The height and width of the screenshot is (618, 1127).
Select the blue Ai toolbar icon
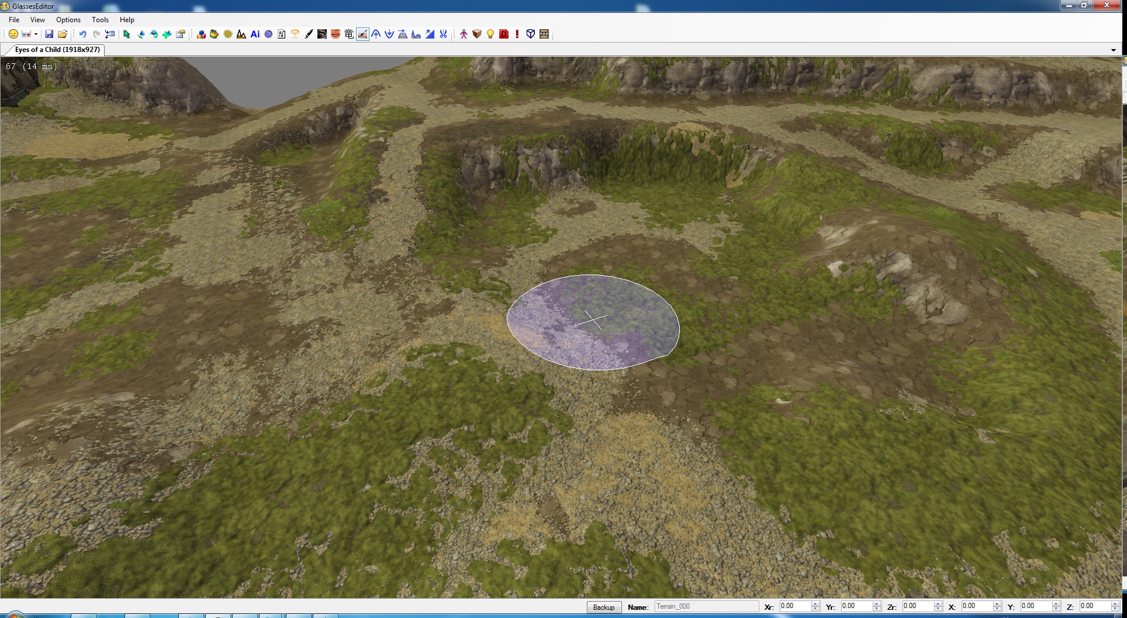point(255,34)
